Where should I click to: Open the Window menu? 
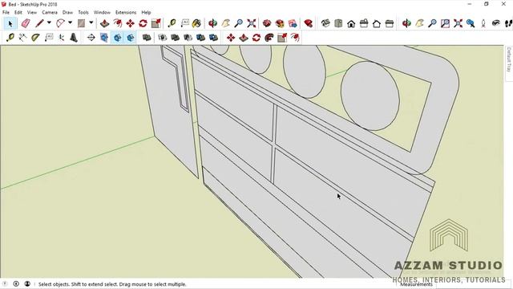tap(102, 13)
